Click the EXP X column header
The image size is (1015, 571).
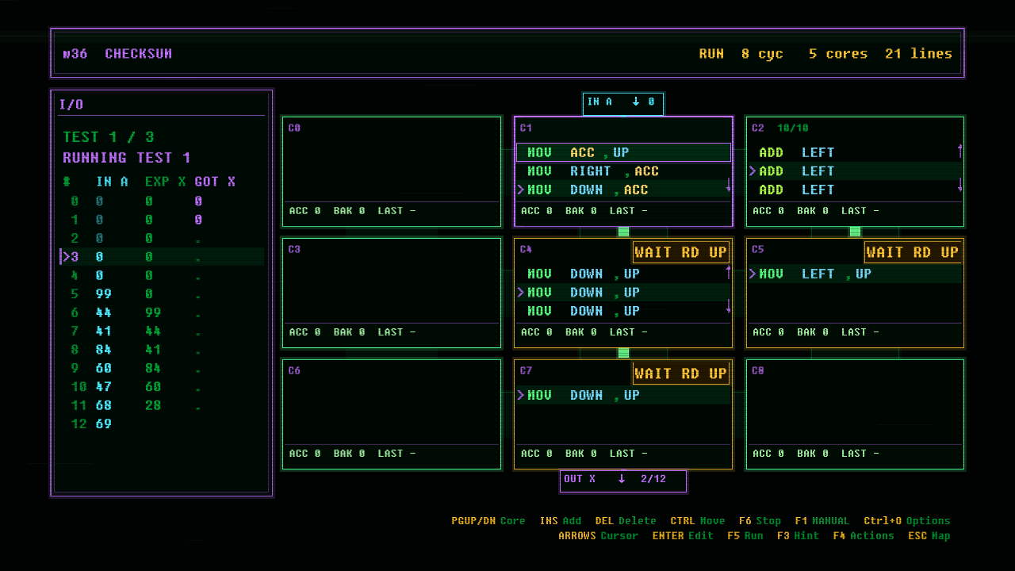tap(166, 182)
